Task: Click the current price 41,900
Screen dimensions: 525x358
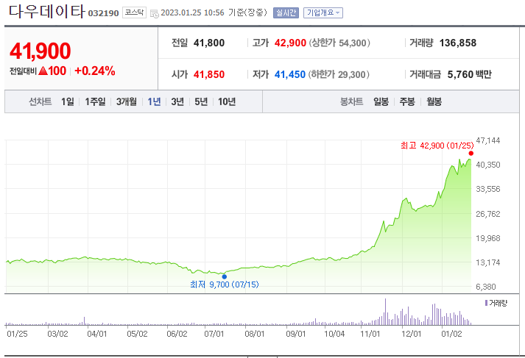Action: pyautogui.click(x=40, y=51)
